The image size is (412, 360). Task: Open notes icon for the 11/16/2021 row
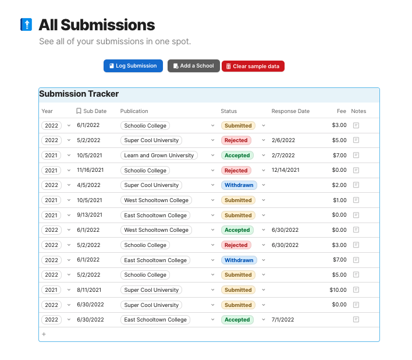pyautogui.click(x=356, y=170)
